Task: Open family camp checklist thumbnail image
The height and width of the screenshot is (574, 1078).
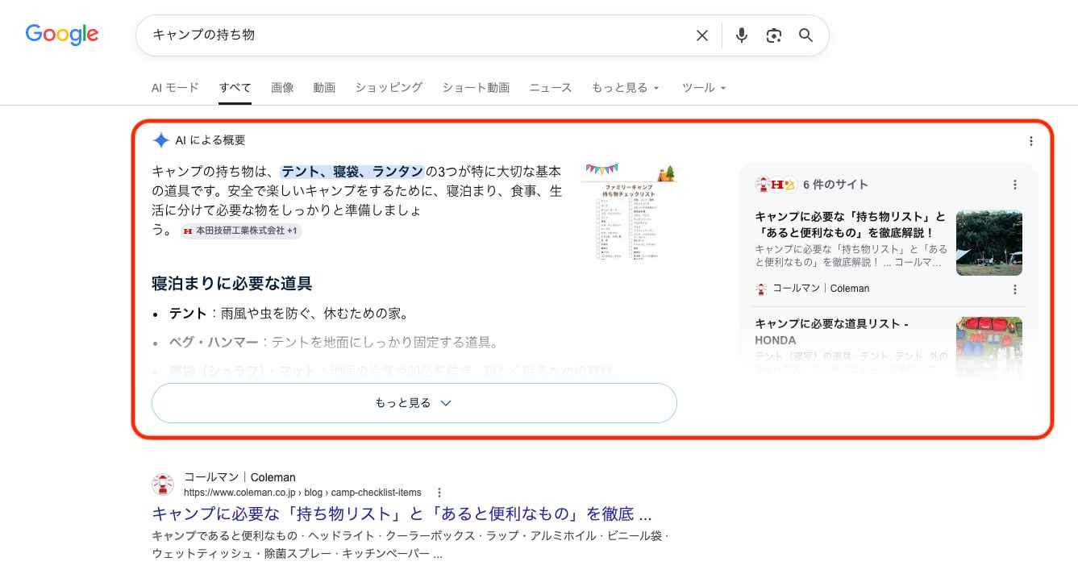Action: coord(629,211)
